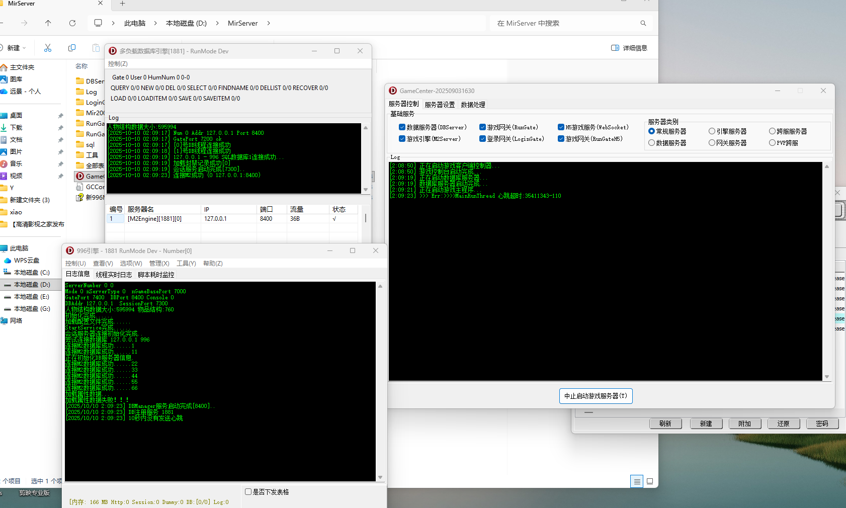The height and width of the screenshot is (508, 846).
Task: Open the 新建 dropdown in Explorer
Action: point(15,48)
